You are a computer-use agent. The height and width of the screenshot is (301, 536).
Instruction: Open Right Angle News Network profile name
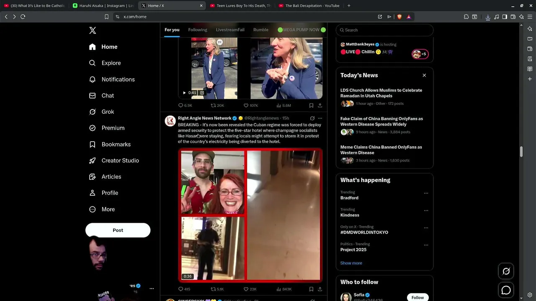tap(204, 118)
